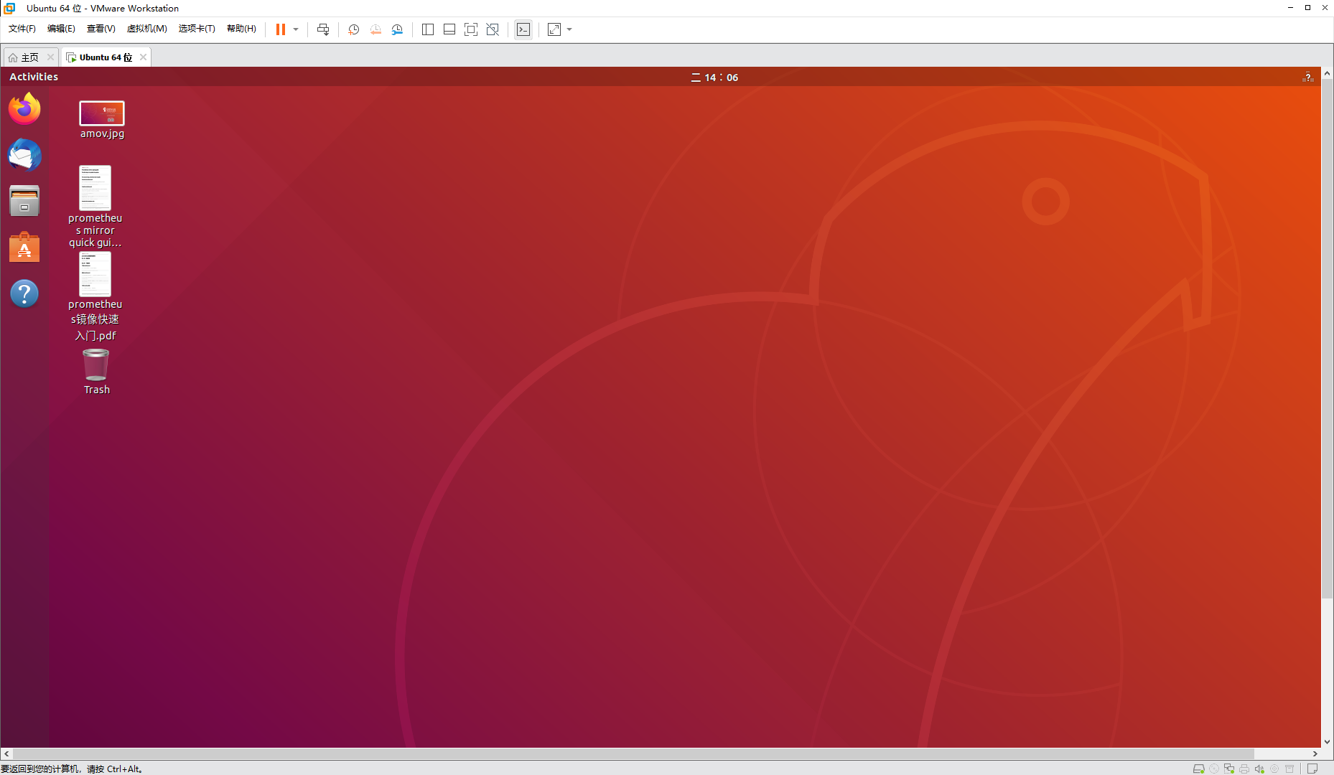Expand the stretch guest dropdown arrow
The width and height of the screenshot is (1334, 775).
pos(569,29)
